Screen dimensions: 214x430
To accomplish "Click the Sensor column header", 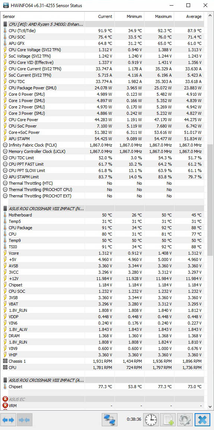I will (x=43, y=16).
